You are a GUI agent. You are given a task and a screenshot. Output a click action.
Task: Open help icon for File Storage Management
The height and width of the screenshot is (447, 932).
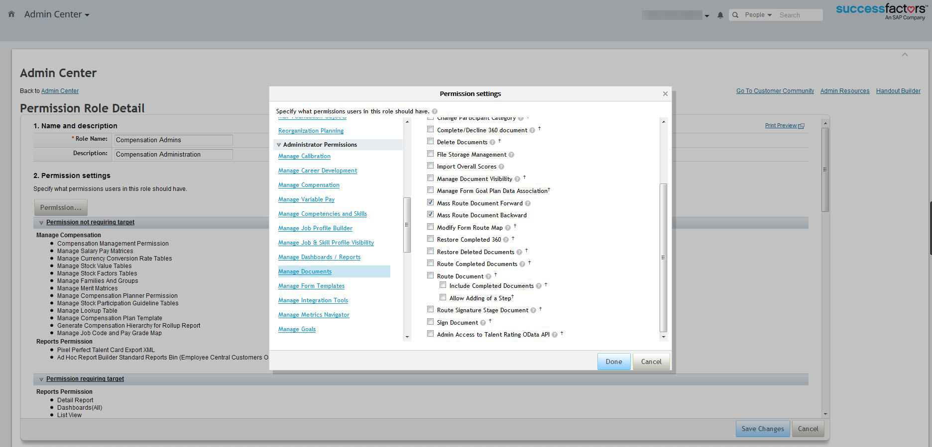click(x=511, y=155)
